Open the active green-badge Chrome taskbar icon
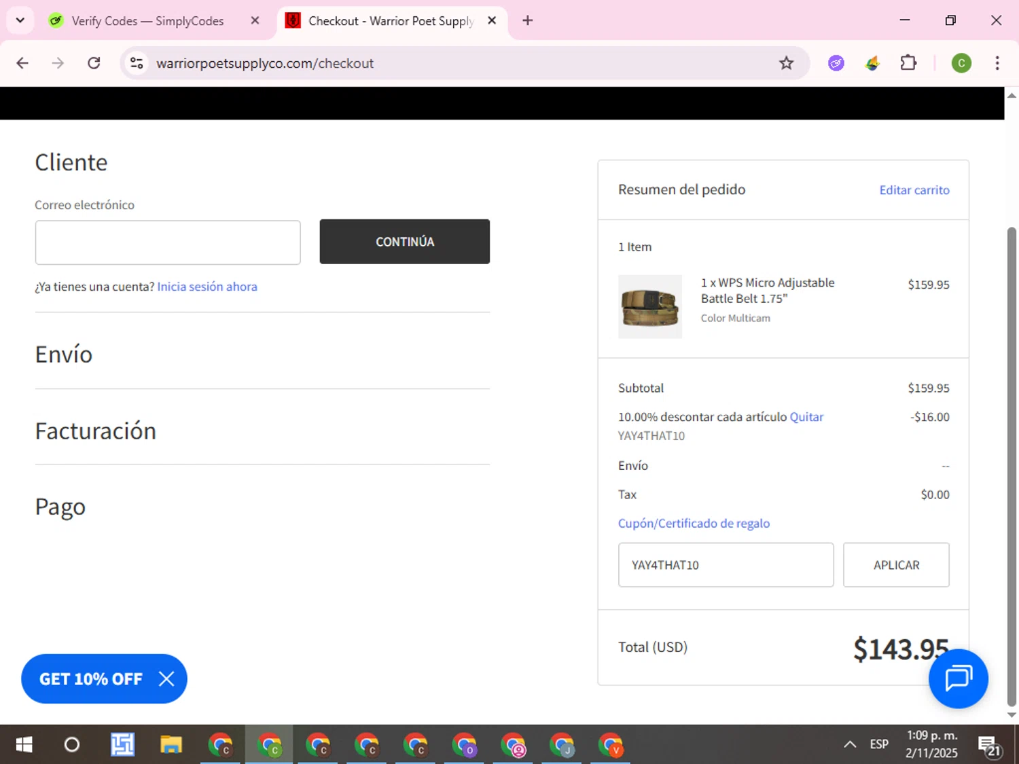 pyautogui.click(x=269, y=745)
